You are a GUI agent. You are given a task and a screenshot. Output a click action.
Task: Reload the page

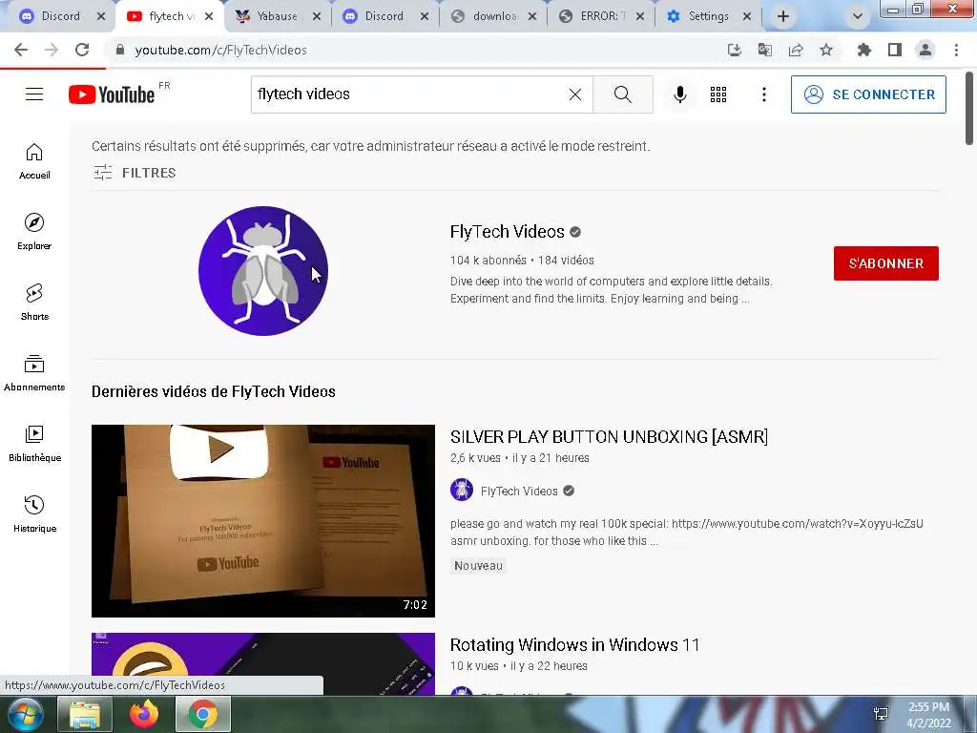(x=82, y=50)
